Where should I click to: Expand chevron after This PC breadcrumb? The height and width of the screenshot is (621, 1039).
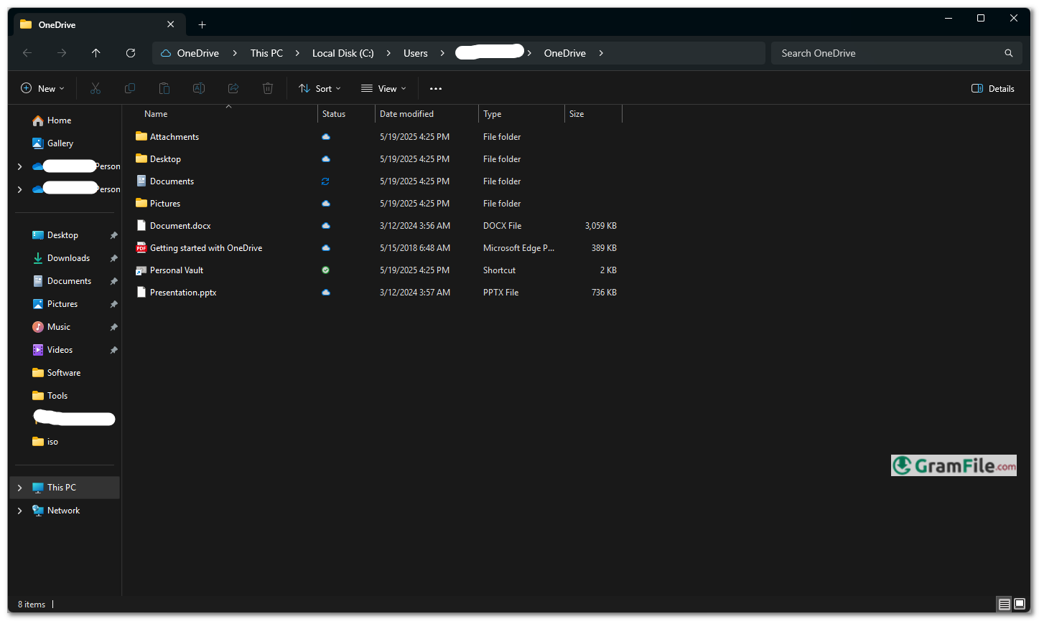[x=297, y=53]
